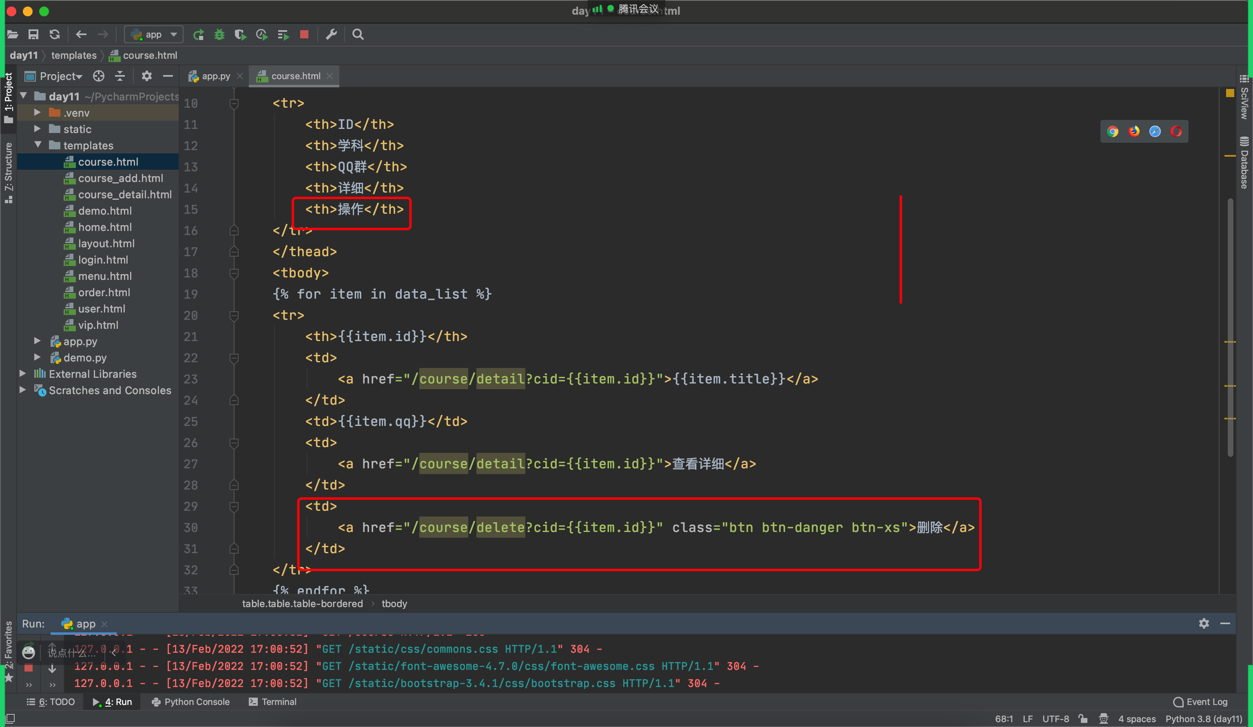This screenshot has height=727, width=1253.
Task: Open preview in Firefox browser icon
Action: tap(1133, 131)
